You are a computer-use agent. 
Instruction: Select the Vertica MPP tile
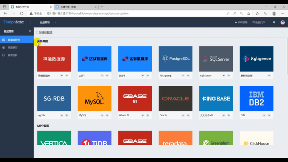pos(54,138)
